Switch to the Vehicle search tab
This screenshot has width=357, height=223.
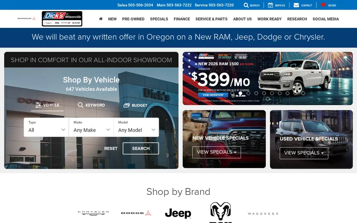[x=47, y=105]
